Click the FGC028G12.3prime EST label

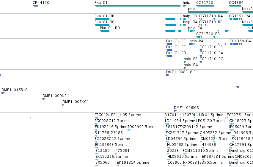tap(112, 121)
